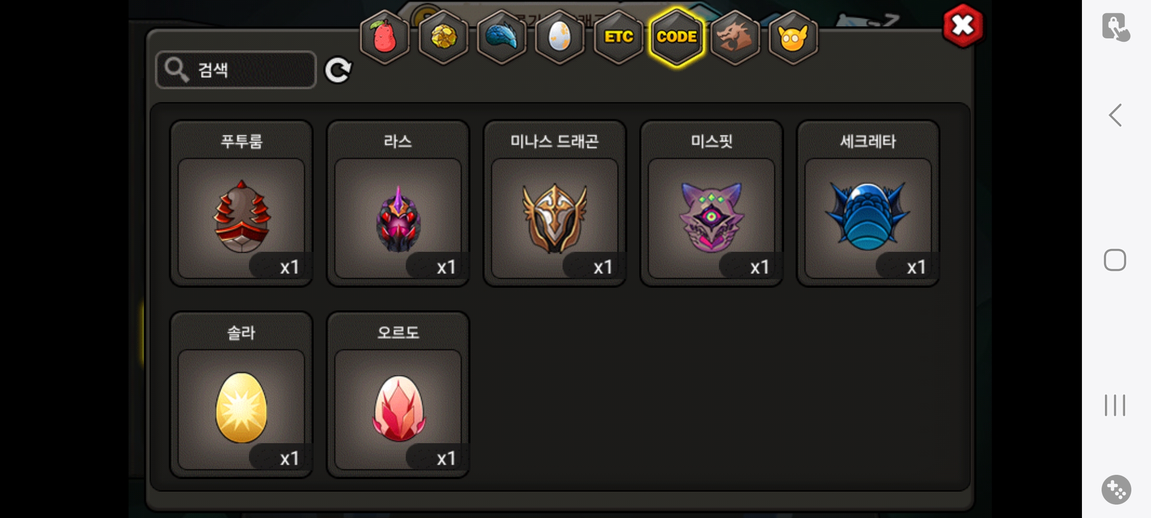Open the white egg category tab
Image resolution: width=1151 pixels, height=518 pixels.
click(x=560, y=37)
